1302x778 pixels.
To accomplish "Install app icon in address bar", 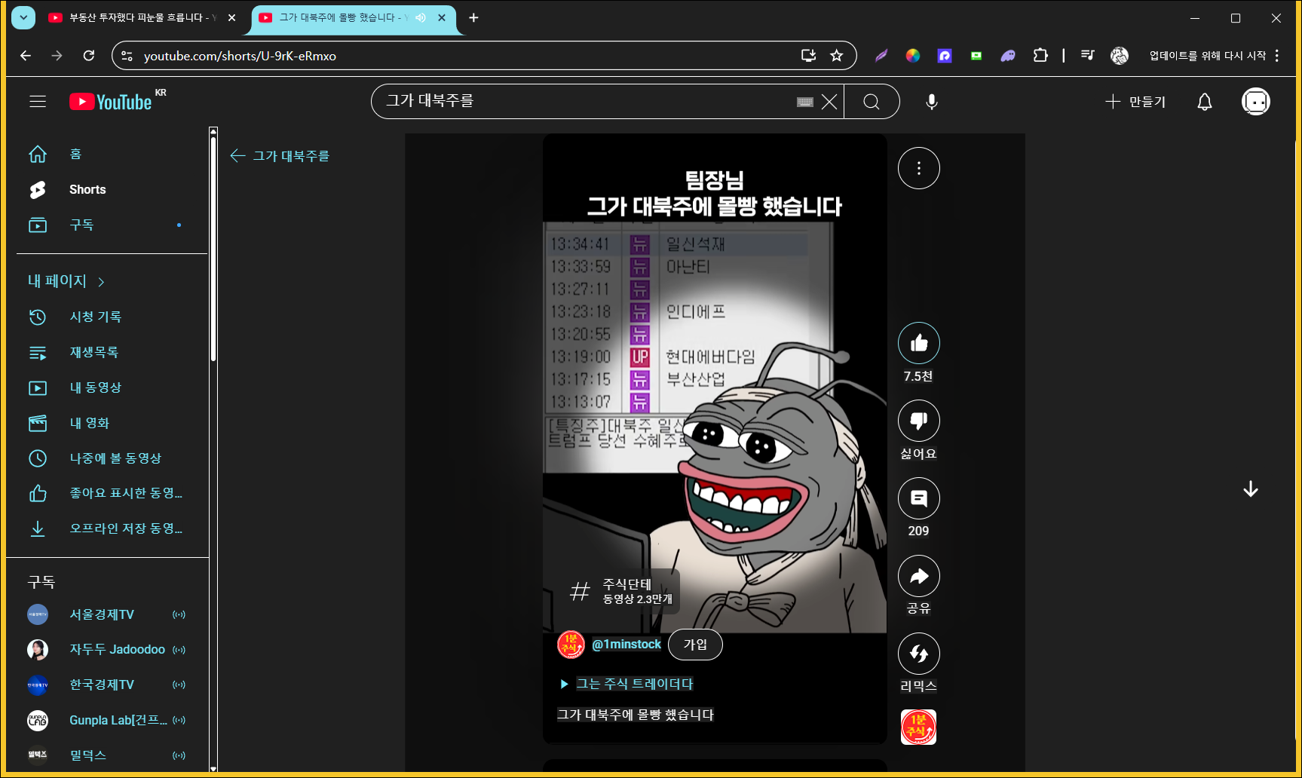I will [808, 56].
